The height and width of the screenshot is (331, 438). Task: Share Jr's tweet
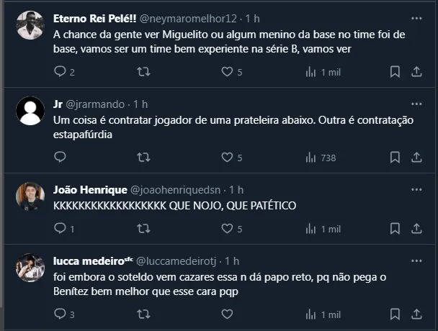pyautogui.click(x=416, y=157)
